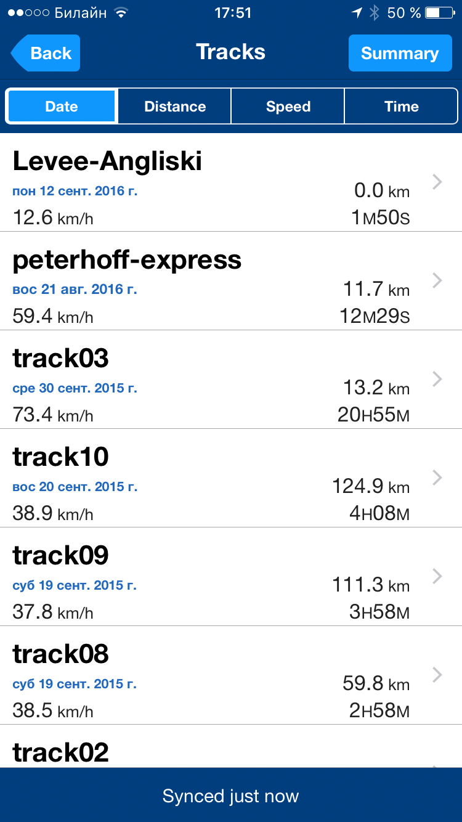Switch to the Speed sort tab
This screenshot has height=822, width=462.
[x=288, y=107]
